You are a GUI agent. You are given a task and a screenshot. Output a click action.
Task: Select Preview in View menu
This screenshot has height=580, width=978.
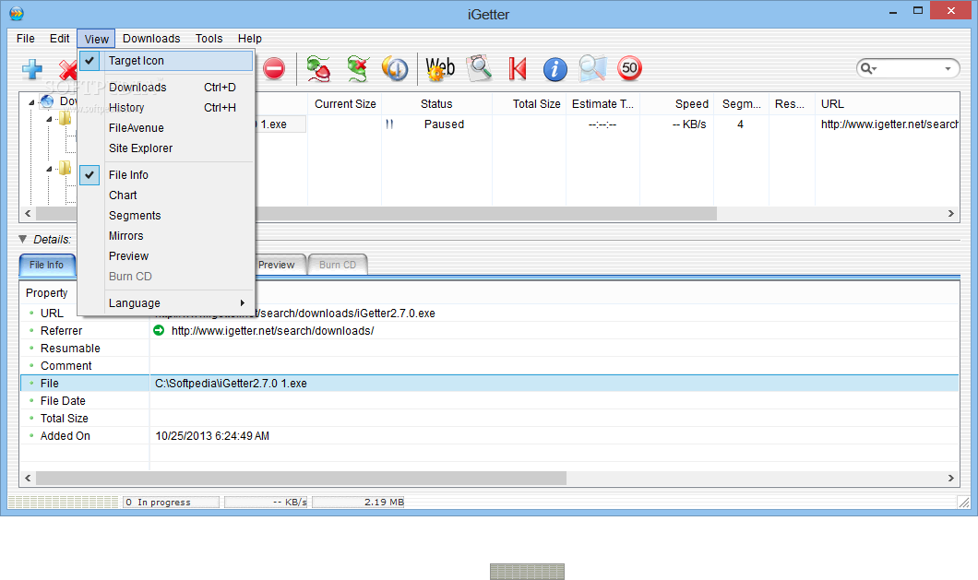[x=166, y=256]
